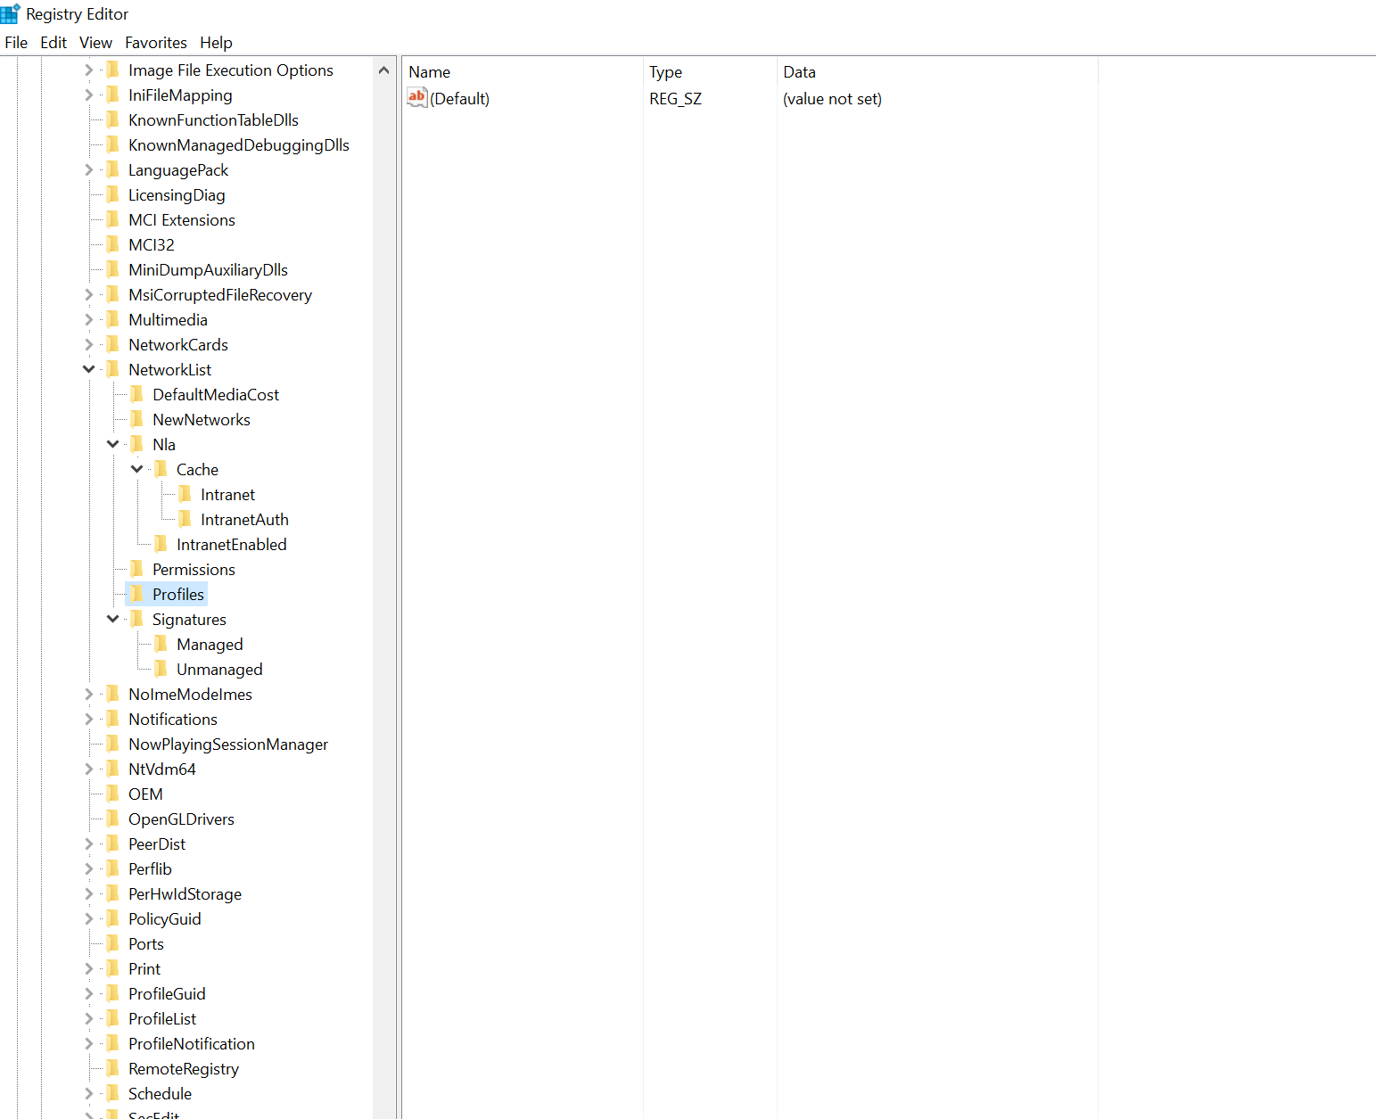Open the File menu
1376x1119 pixels.
tap(16, 43)
